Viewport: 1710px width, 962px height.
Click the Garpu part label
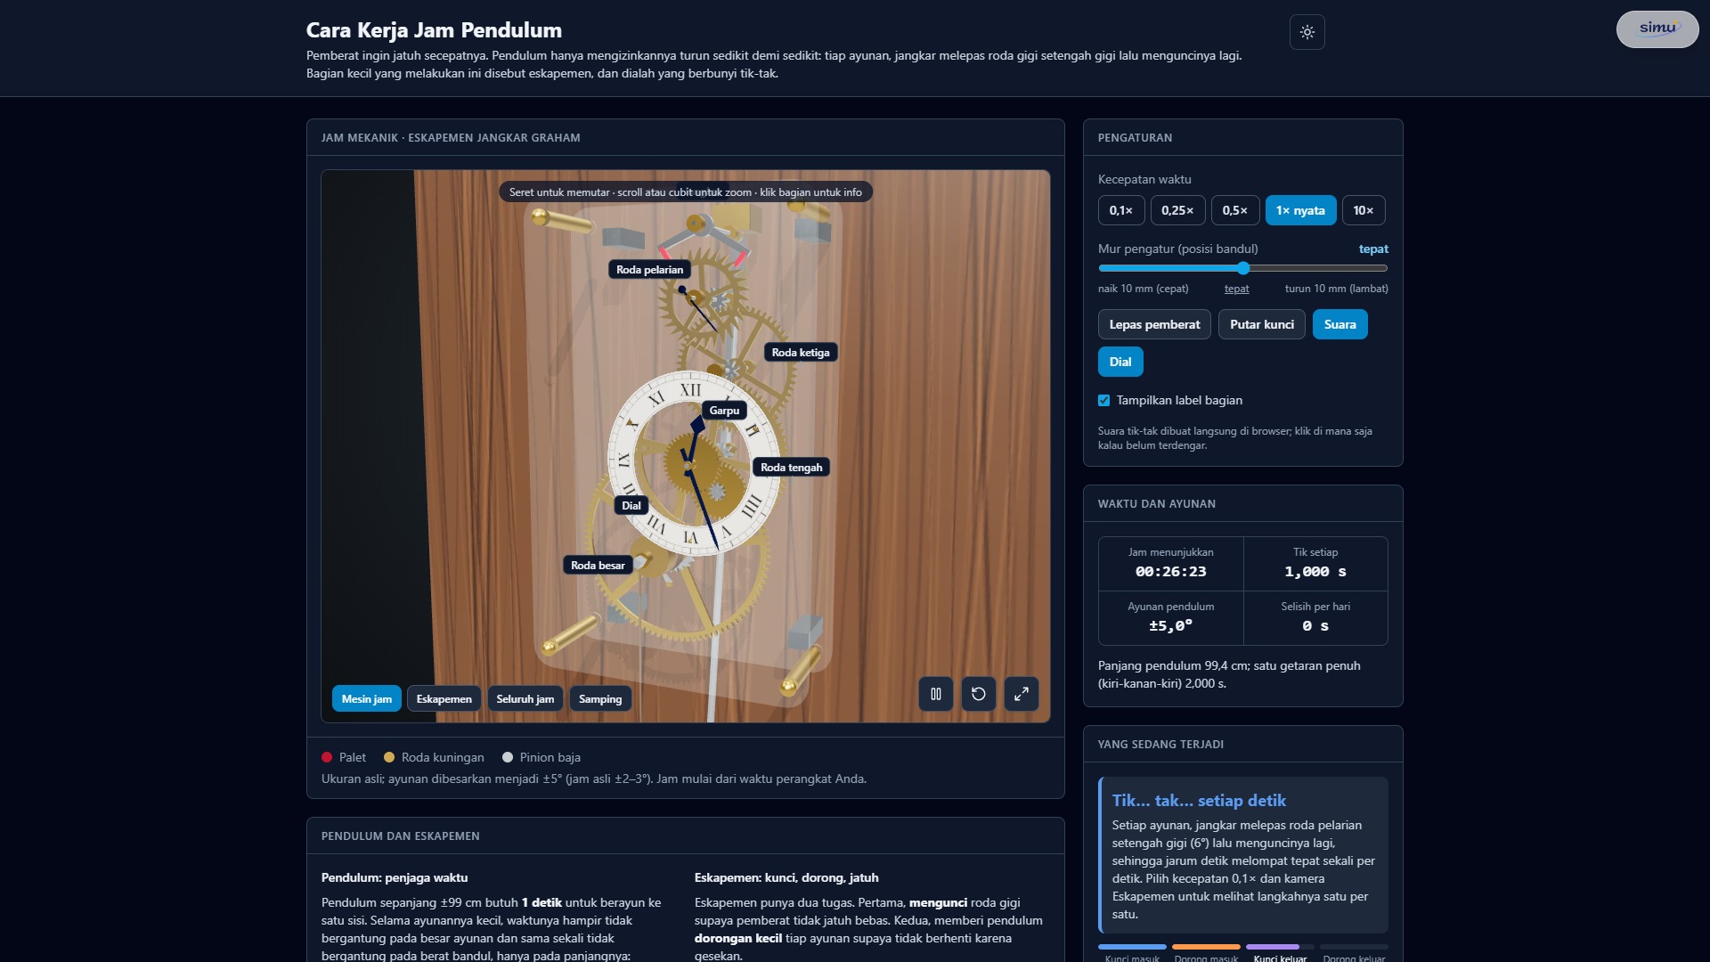click(724, 411)
